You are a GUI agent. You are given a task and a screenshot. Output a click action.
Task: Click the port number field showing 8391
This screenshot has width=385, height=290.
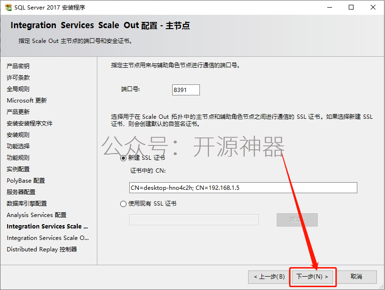tap(186, 90)
